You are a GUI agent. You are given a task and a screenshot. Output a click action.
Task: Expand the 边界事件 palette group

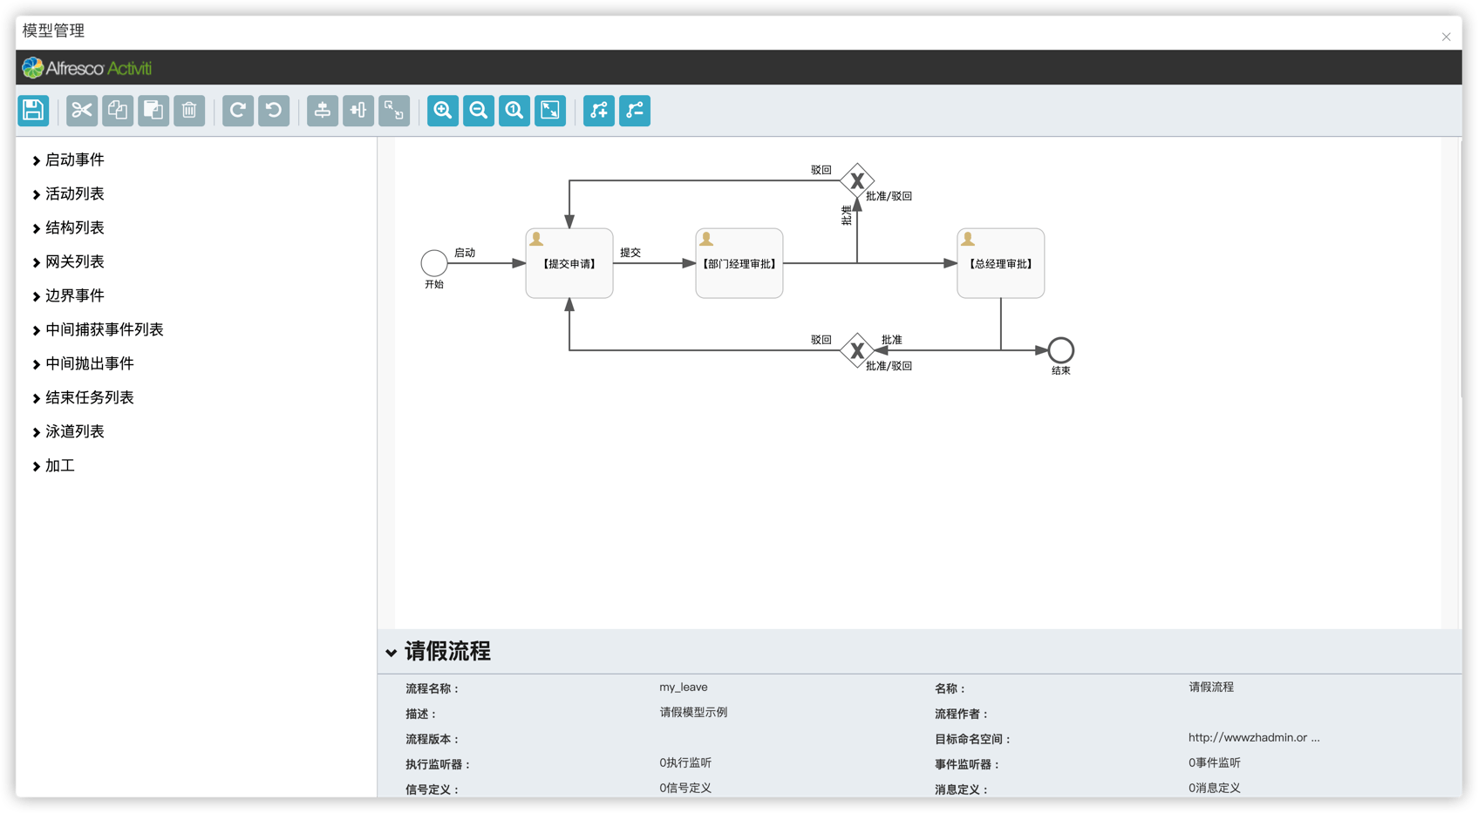tap(68, 296)
